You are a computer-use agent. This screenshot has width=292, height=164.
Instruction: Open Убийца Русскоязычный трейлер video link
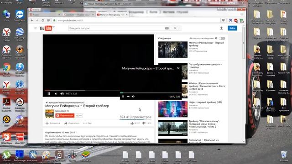click(207, 86)
